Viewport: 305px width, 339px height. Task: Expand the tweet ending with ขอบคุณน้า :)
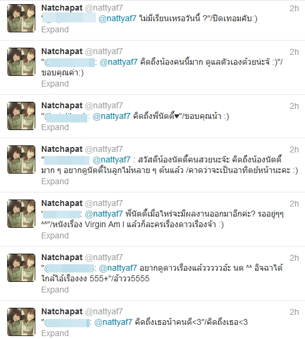(55, 127)
